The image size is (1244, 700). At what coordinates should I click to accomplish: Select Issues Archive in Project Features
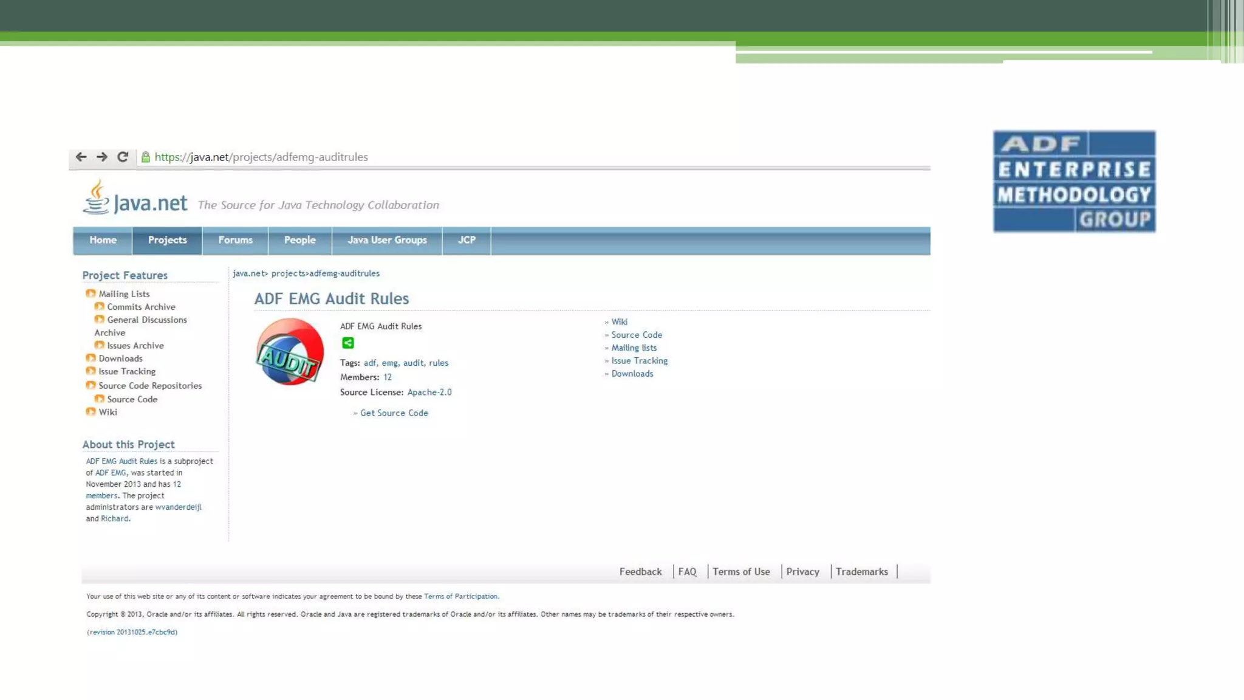(x=135, y=346)
